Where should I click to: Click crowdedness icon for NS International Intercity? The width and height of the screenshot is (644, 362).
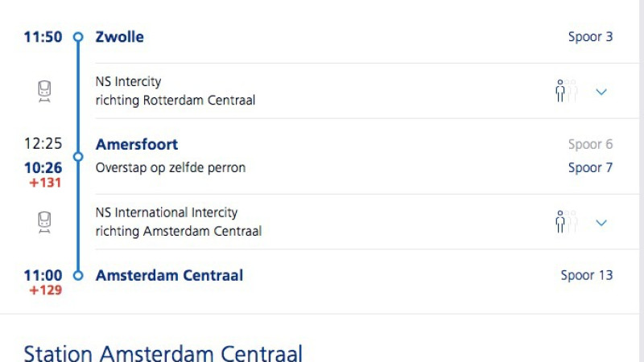click(566, 223)
